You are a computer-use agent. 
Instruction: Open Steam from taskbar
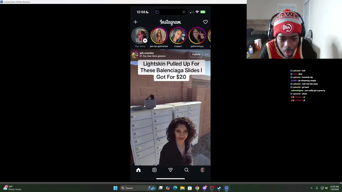coord(219,188)
